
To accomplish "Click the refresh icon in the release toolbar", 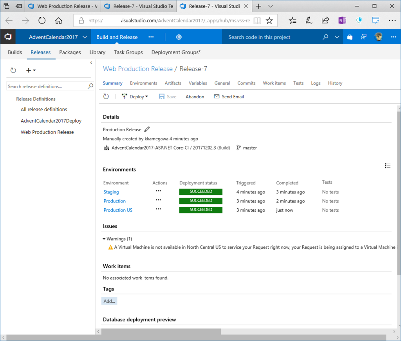I will [x=106, y=96].
